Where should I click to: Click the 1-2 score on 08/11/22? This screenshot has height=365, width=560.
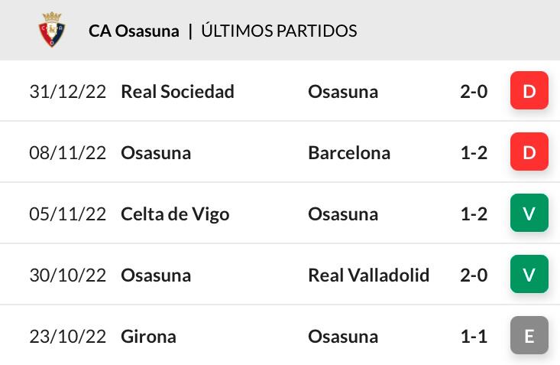coord(474,153)
